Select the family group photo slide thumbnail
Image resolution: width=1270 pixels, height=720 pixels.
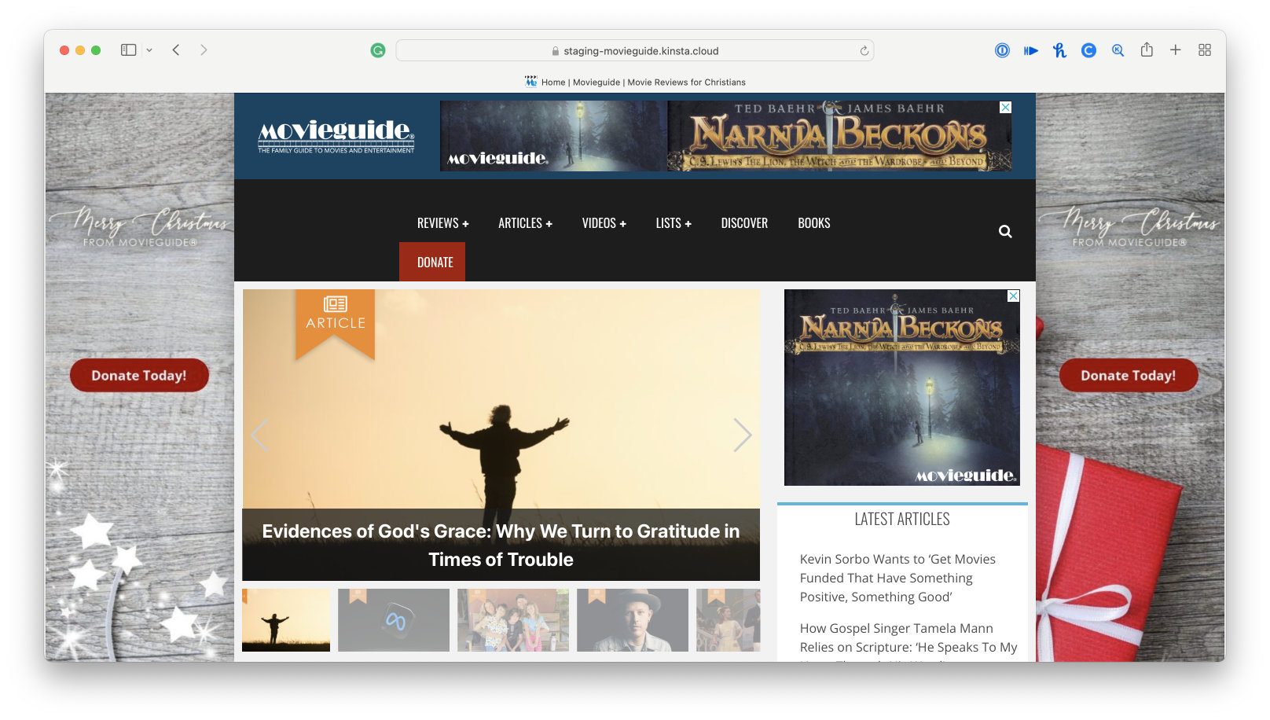[x=513, y=620]
